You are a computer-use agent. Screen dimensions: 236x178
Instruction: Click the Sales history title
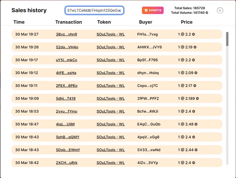(x=29, y=10)
